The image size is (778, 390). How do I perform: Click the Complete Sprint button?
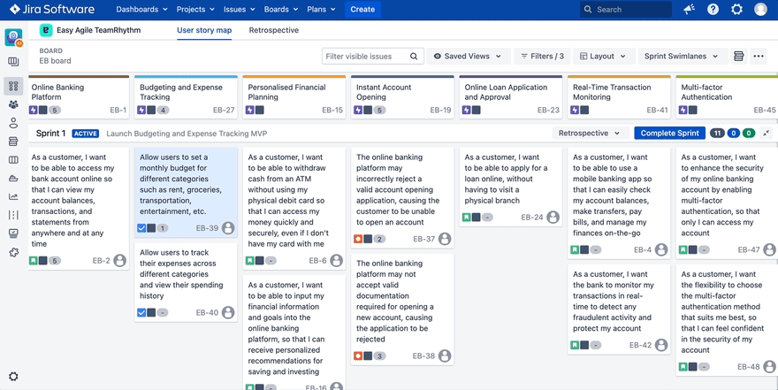click(670, 133)
